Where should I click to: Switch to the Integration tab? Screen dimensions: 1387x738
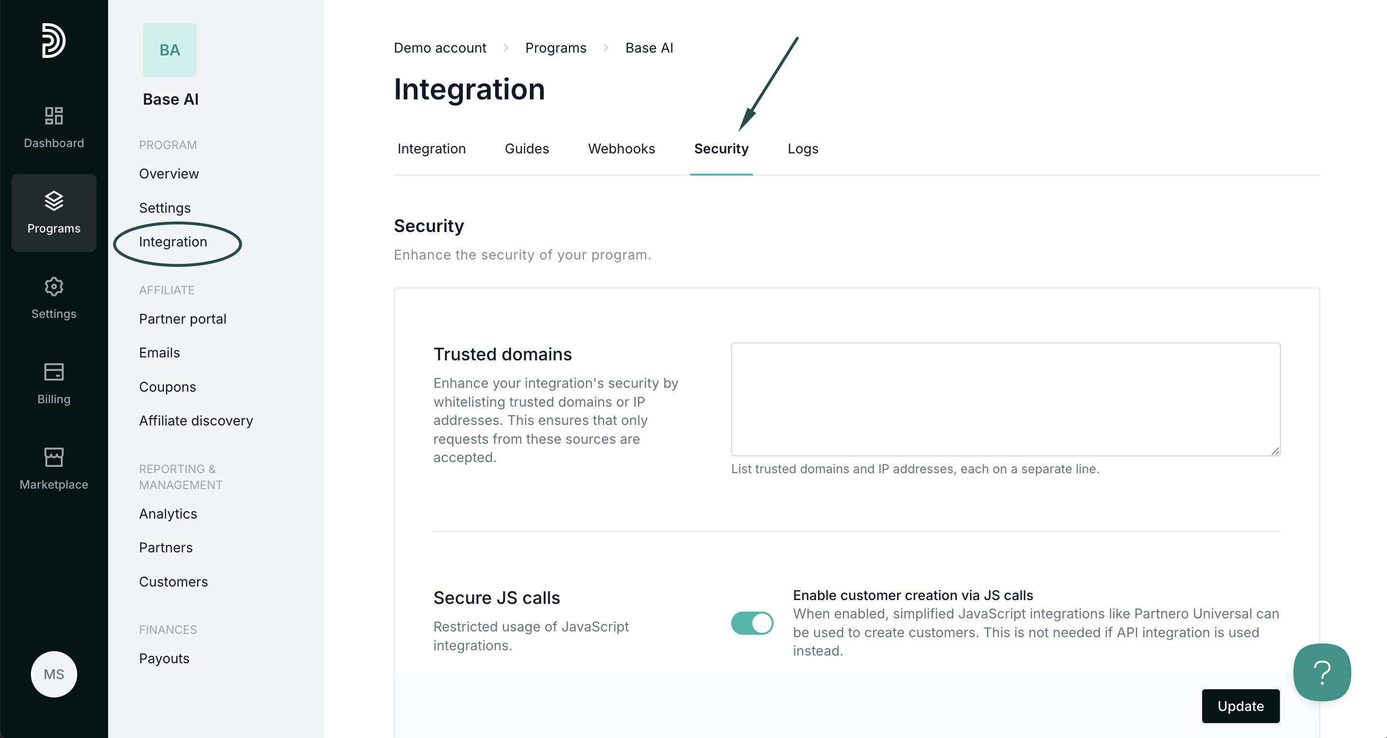pyautogui.click(x=431, y=149)
